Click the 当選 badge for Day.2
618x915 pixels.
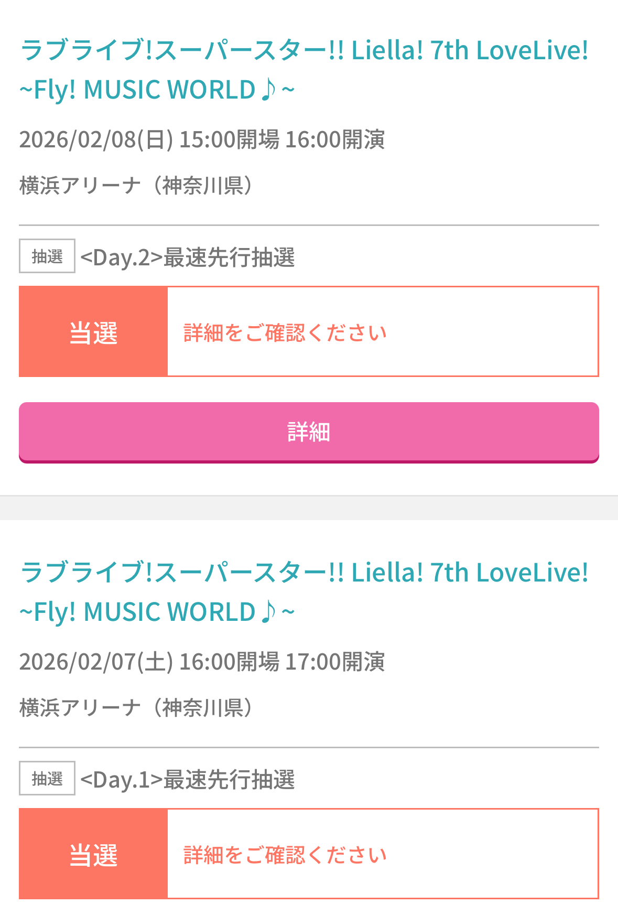click(93, 332)
